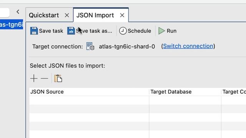Screen dimensions: 246x138
Task: Paste from clipboard using the clipboard icon
Action: (x=58, y=78)
